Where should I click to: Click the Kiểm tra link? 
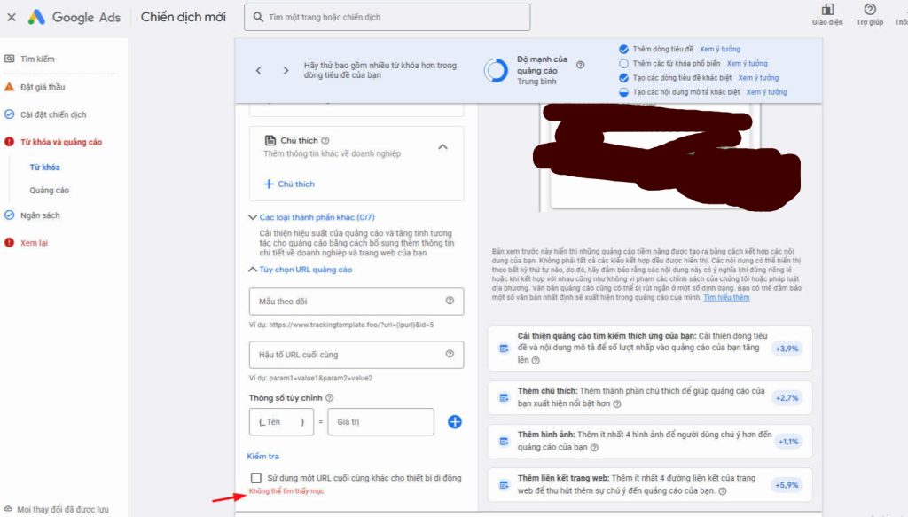point(262,456)
